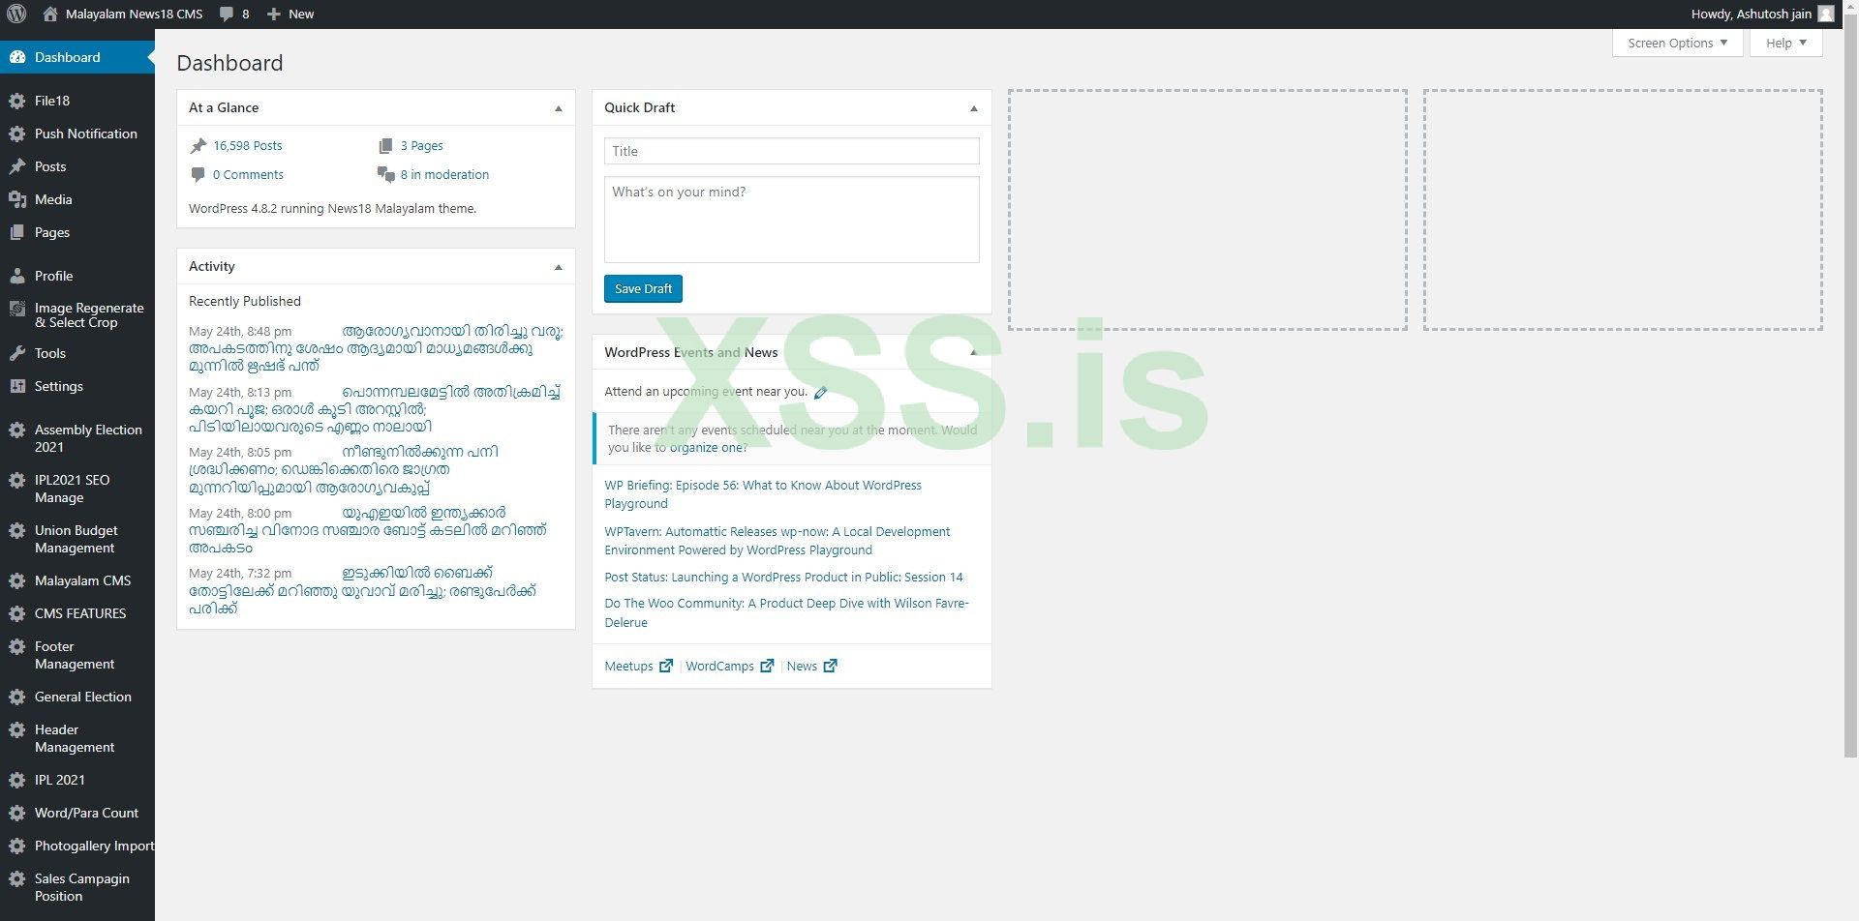The width and height of the screenshot is (1859, 921).
Task: Click the Posts pushpin icon in sidebar
Action: pos(17,166)
